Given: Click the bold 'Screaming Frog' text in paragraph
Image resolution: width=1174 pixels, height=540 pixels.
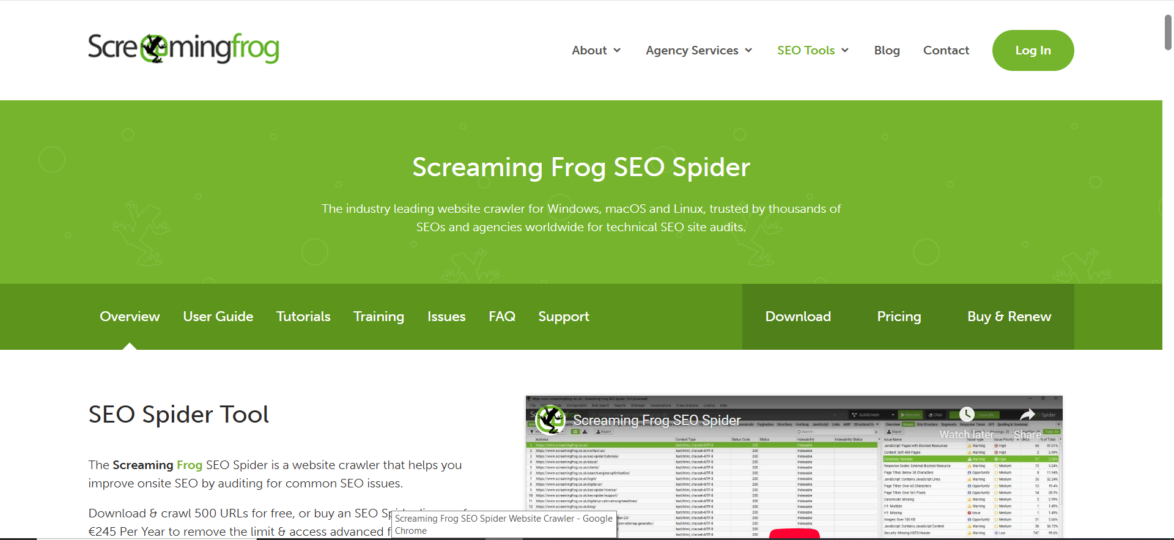Looking at the screenshot, I should click(x=157, y=465).
